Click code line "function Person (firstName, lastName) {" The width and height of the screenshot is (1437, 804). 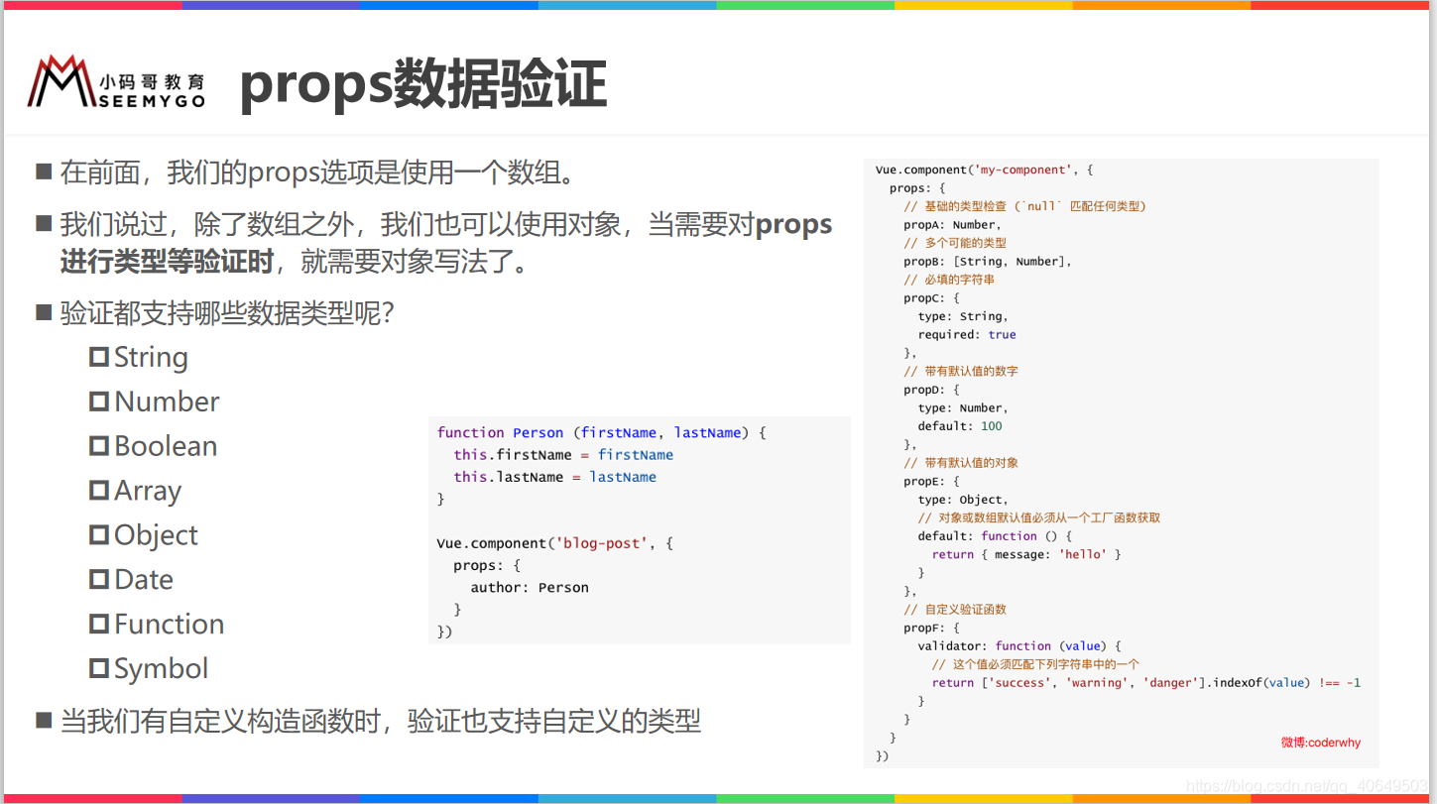[x=602, y=432]
